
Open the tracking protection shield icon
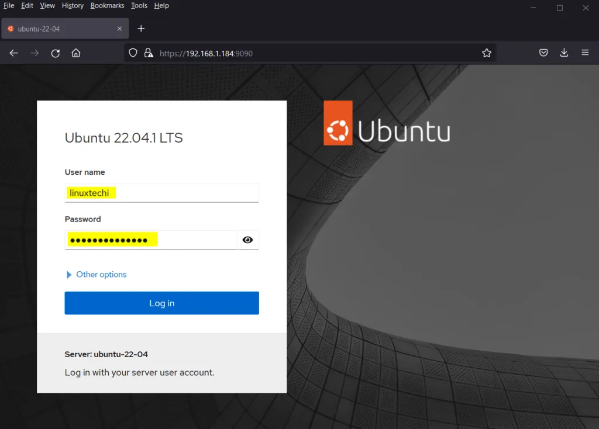[x=133, y=53]
